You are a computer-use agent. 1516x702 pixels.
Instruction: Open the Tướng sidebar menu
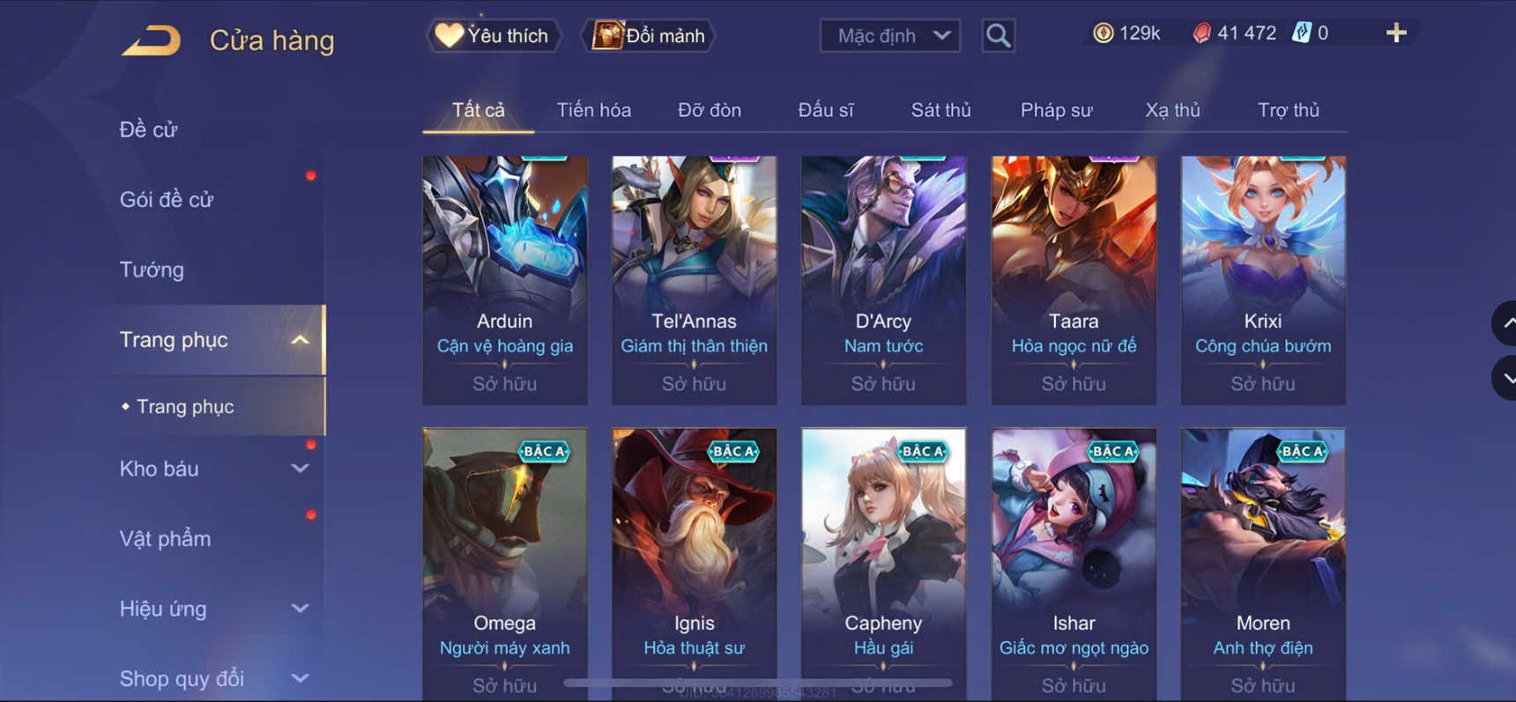[x=152, y=270]
